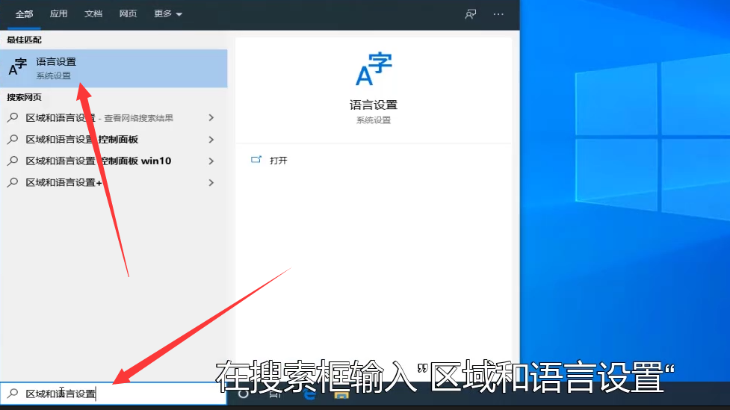The width and height of the screenshot is (730, 410).
Task: Select the 语言设置 best match result
Action: [114, 69]
